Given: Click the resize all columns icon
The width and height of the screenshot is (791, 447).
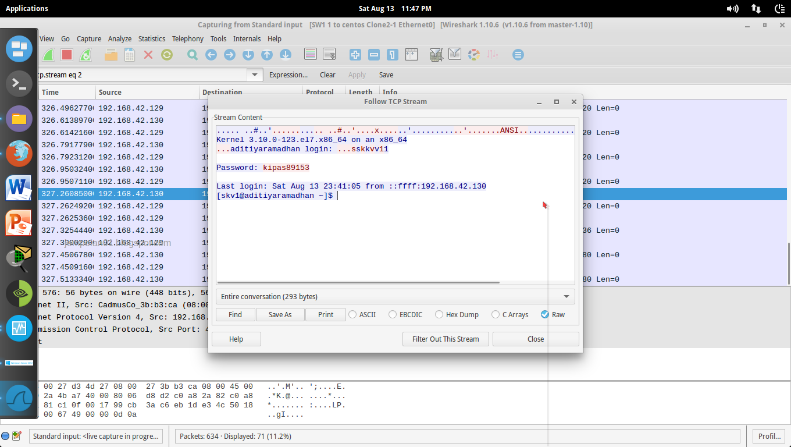Looking at the screenshot, I should click(x=411, y=55).
